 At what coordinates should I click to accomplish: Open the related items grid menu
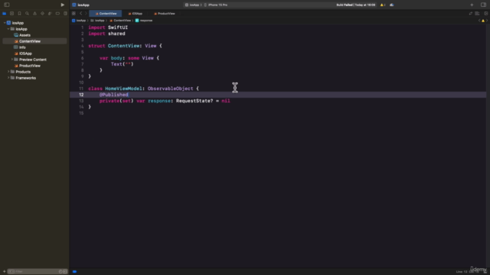coord(73,14)
